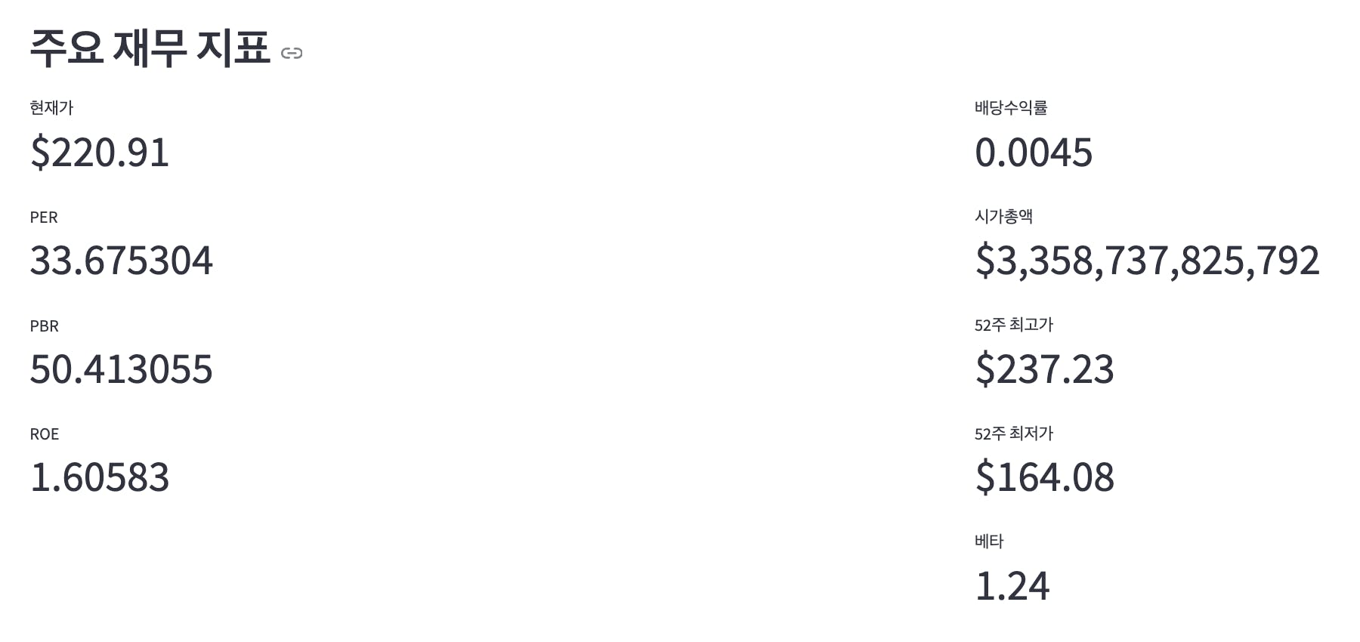
Task: Select the PER value 33.675304
Action: 122,261
